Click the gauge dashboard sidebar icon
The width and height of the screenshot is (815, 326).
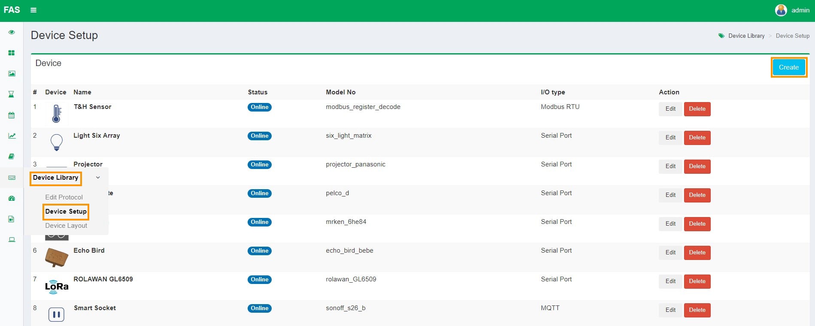click(x=12, y=198)
